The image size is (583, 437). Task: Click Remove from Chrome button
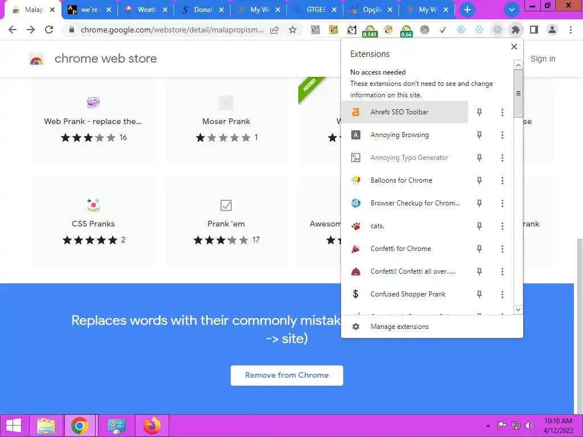287,376
